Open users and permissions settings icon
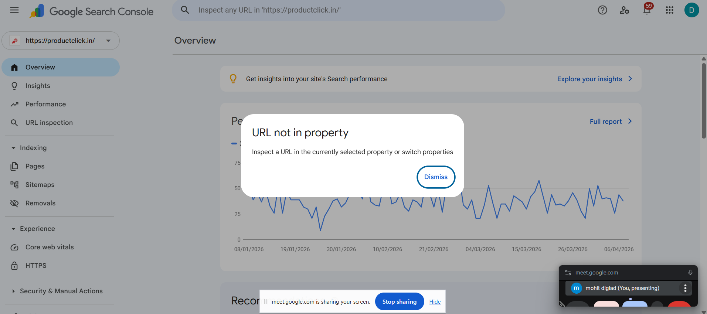 point(624,10)
